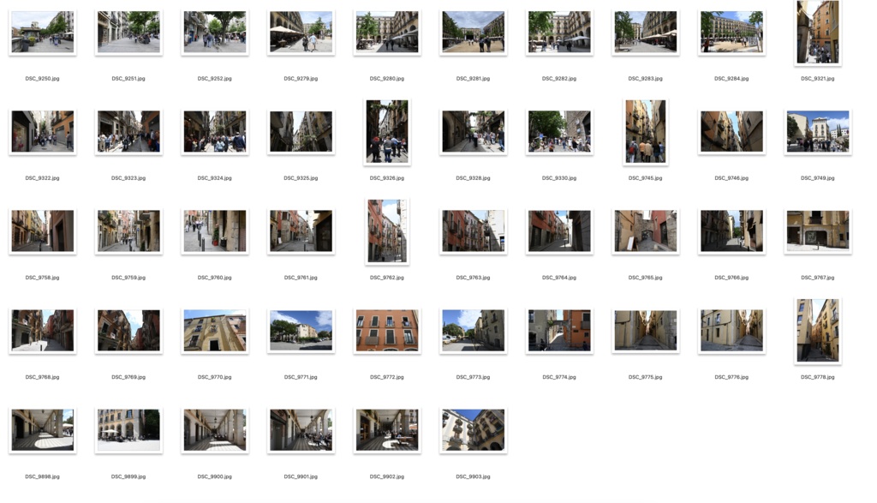Click the DSC_9765.jpg photo thumbnail
Viewport: 877px width, 503px height.
(646, 231)
